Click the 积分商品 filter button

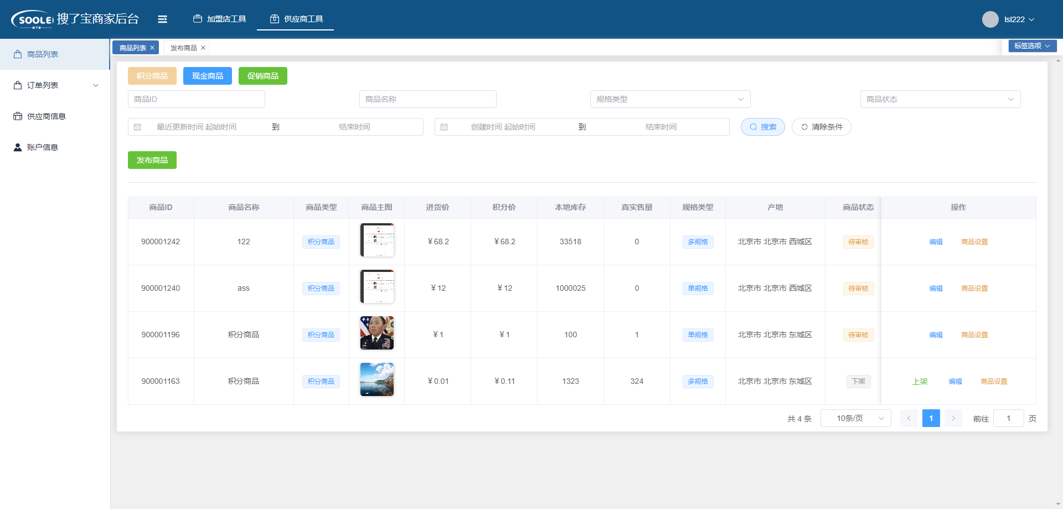[x=152, y=76]
